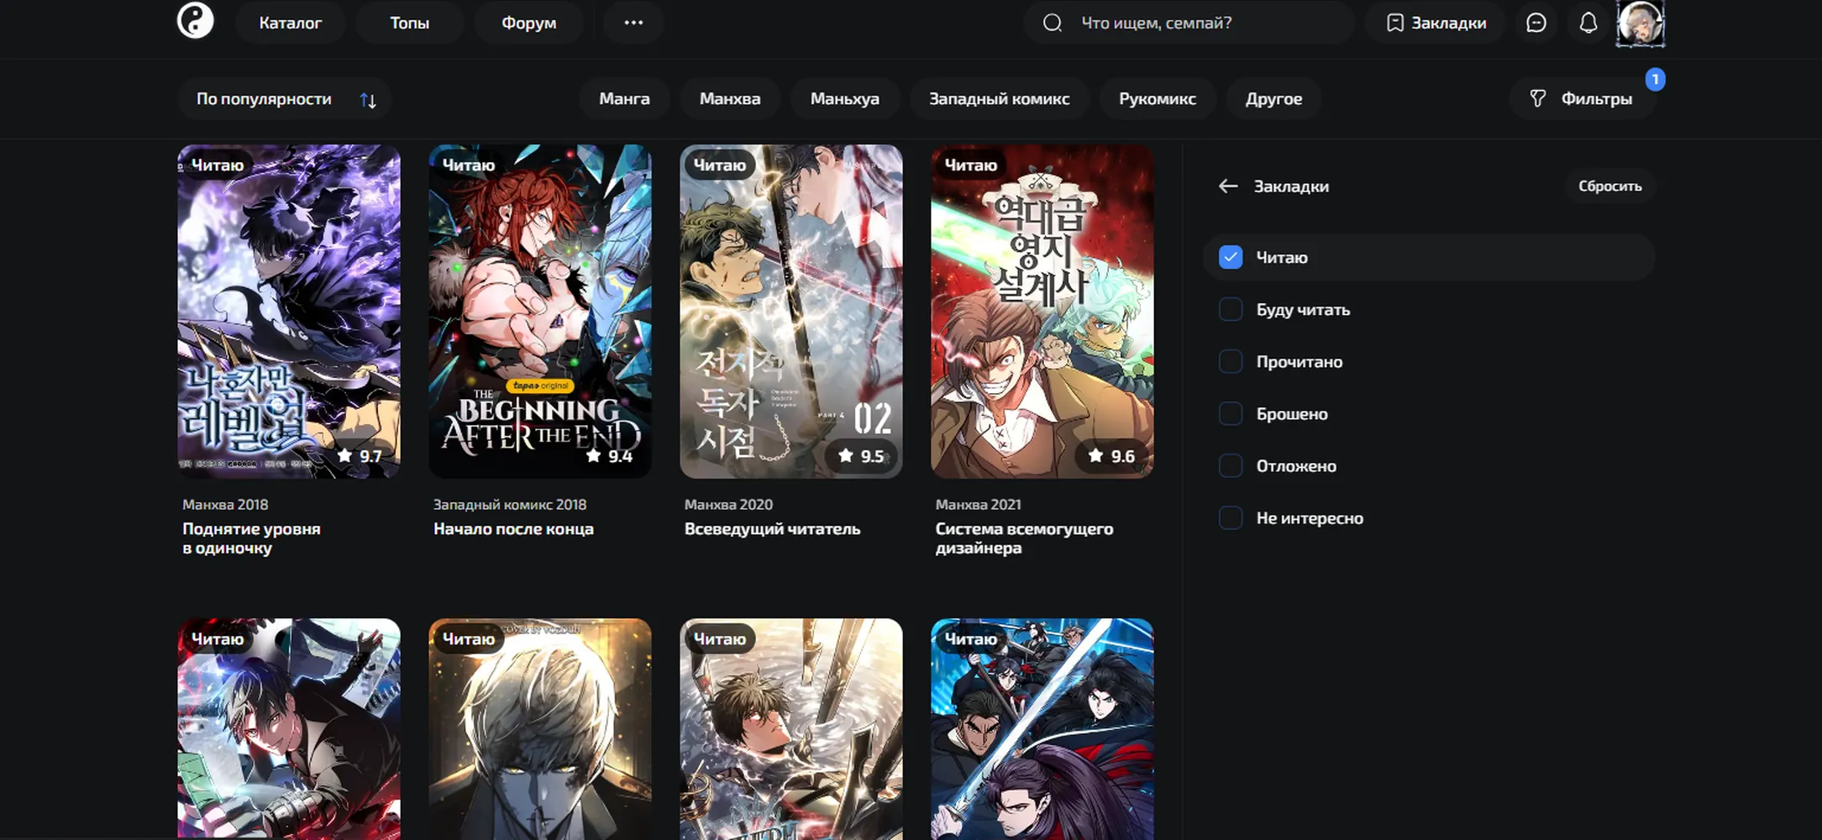Open the Каталог menu item
Viewport: 1822px width, 840px height.
pos(290,23)
